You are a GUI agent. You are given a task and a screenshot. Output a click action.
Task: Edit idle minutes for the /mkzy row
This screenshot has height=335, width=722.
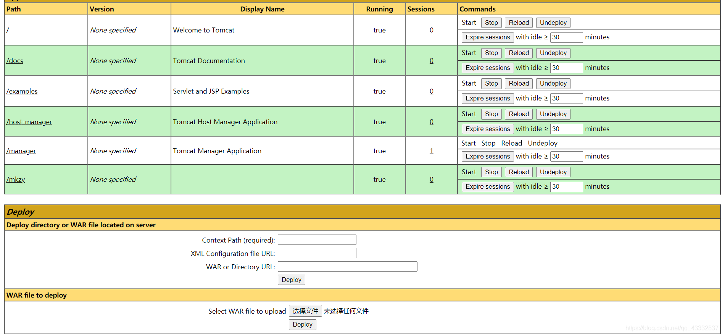[x=566, y=187]
